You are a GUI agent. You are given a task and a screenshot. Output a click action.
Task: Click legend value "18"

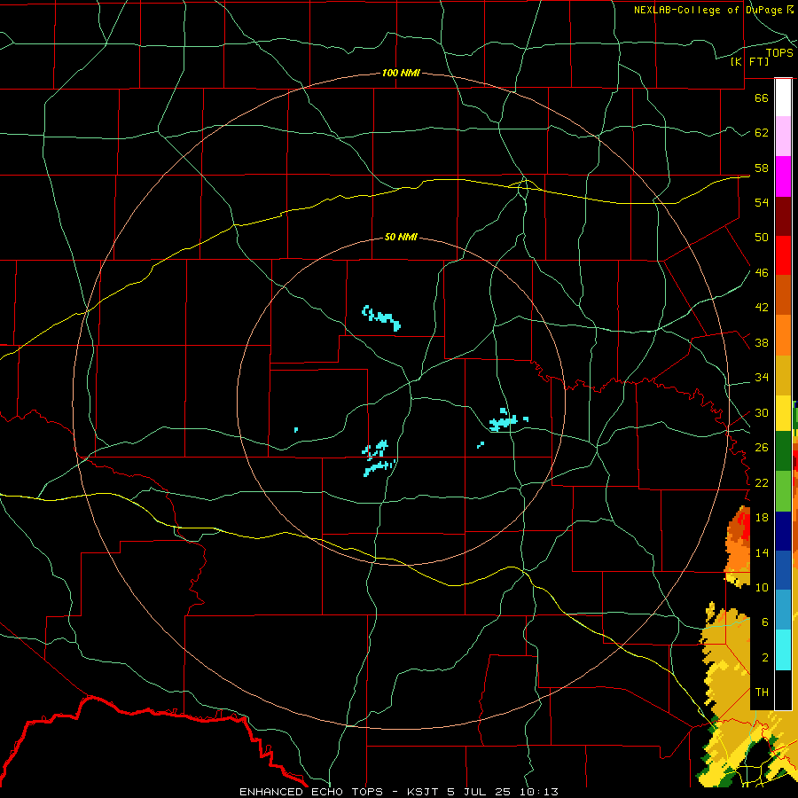tap(762, 518)
